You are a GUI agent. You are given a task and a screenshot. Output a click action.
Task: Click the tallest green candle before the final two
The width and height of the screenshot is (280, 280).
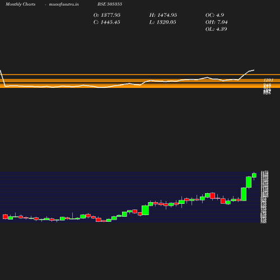pyautogui.click(x=244, y=194)
